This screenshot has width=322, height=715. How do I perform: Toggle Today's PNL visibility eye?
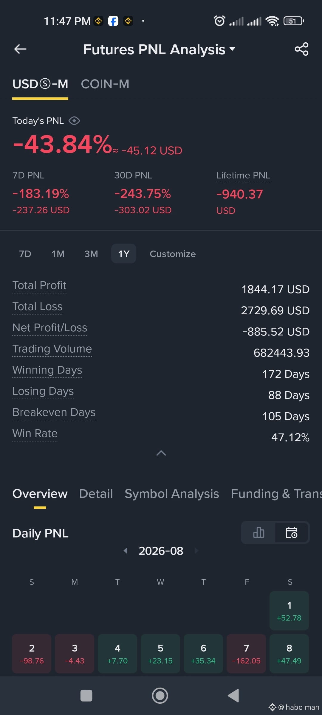74,121
